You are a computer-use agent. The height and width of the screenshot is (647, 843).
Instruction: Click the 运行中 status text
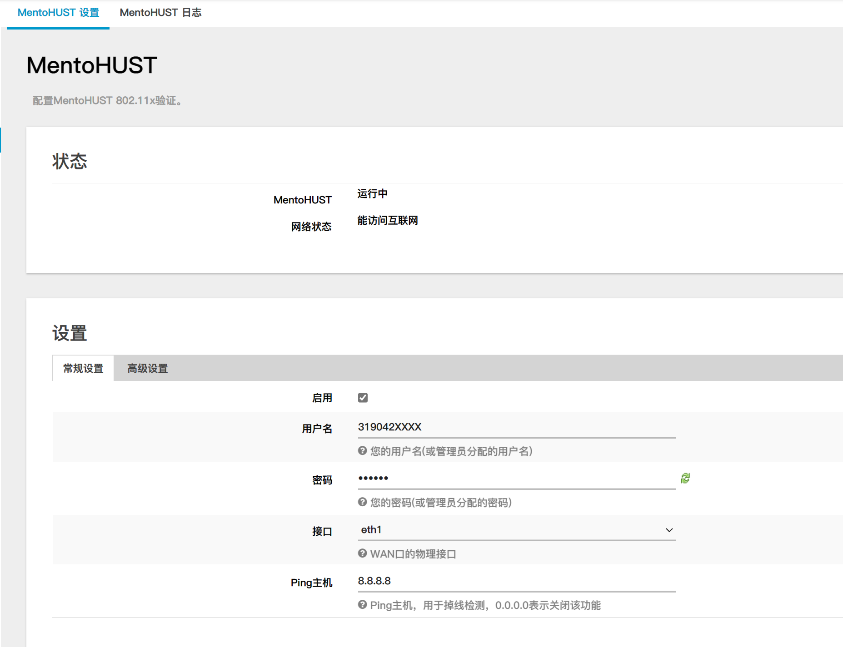tap(372, 194)
